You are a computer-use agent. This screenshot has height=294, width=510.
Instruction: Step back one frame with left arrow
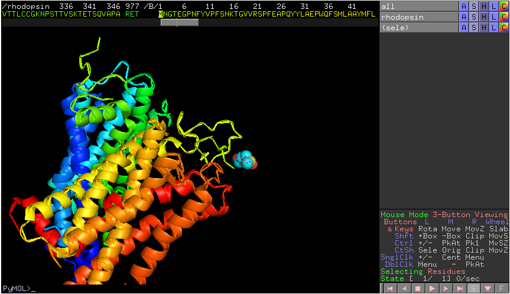tap(404, 289)
